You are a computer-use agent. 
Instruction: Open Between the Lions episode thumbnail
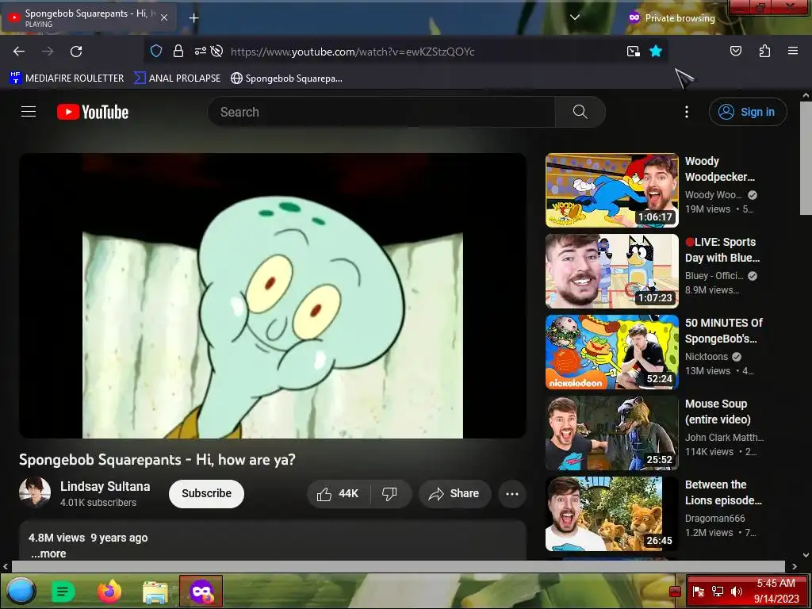tap(611, 514)
